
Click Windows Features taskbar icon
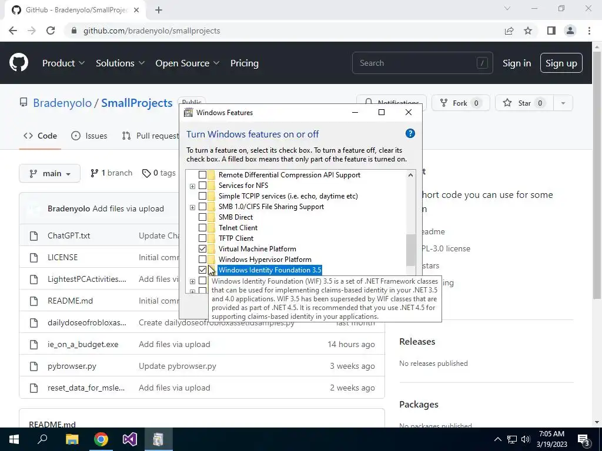158,439
